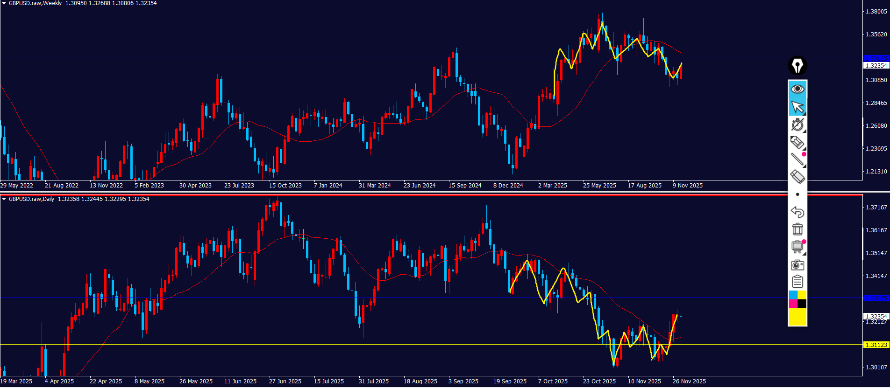
Task: Clear all drawings with the trash icon
Action: 797,229
